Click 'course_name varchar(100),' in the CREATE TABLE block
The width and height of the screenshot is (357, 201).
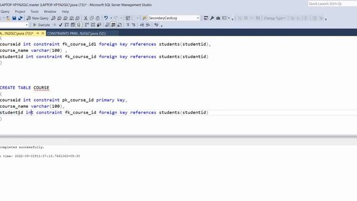(32, 106)
